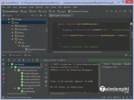Click LaravelDemo breadcrumb in navigation bar
The image size is (134, 100).
pyautogui.click(x=10, y=11)
